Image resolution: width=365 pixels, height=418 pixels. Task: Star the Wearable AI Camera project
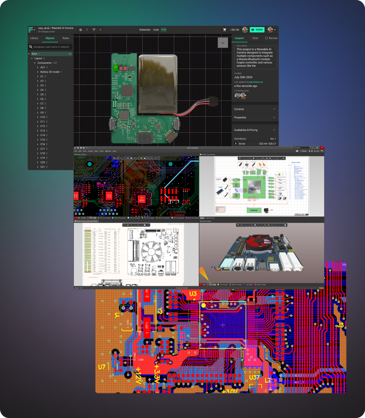[81, 30]
